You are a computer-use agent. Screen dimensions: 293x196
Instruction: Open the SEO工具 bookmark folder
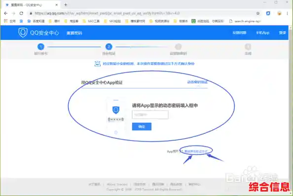tap(91, 21)
